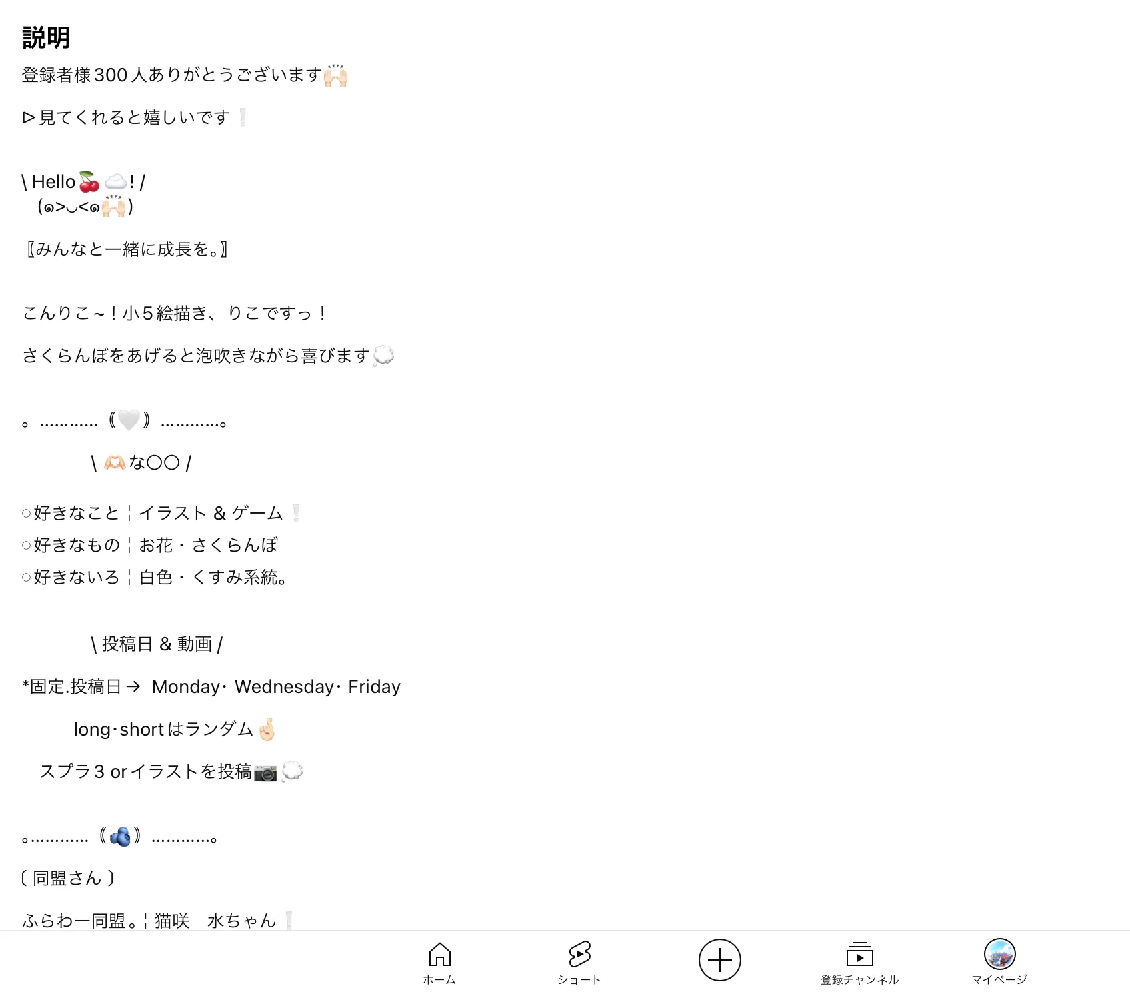
Task: Click the Monday Wednesday Friday schedule line
Action: [211, 686]
